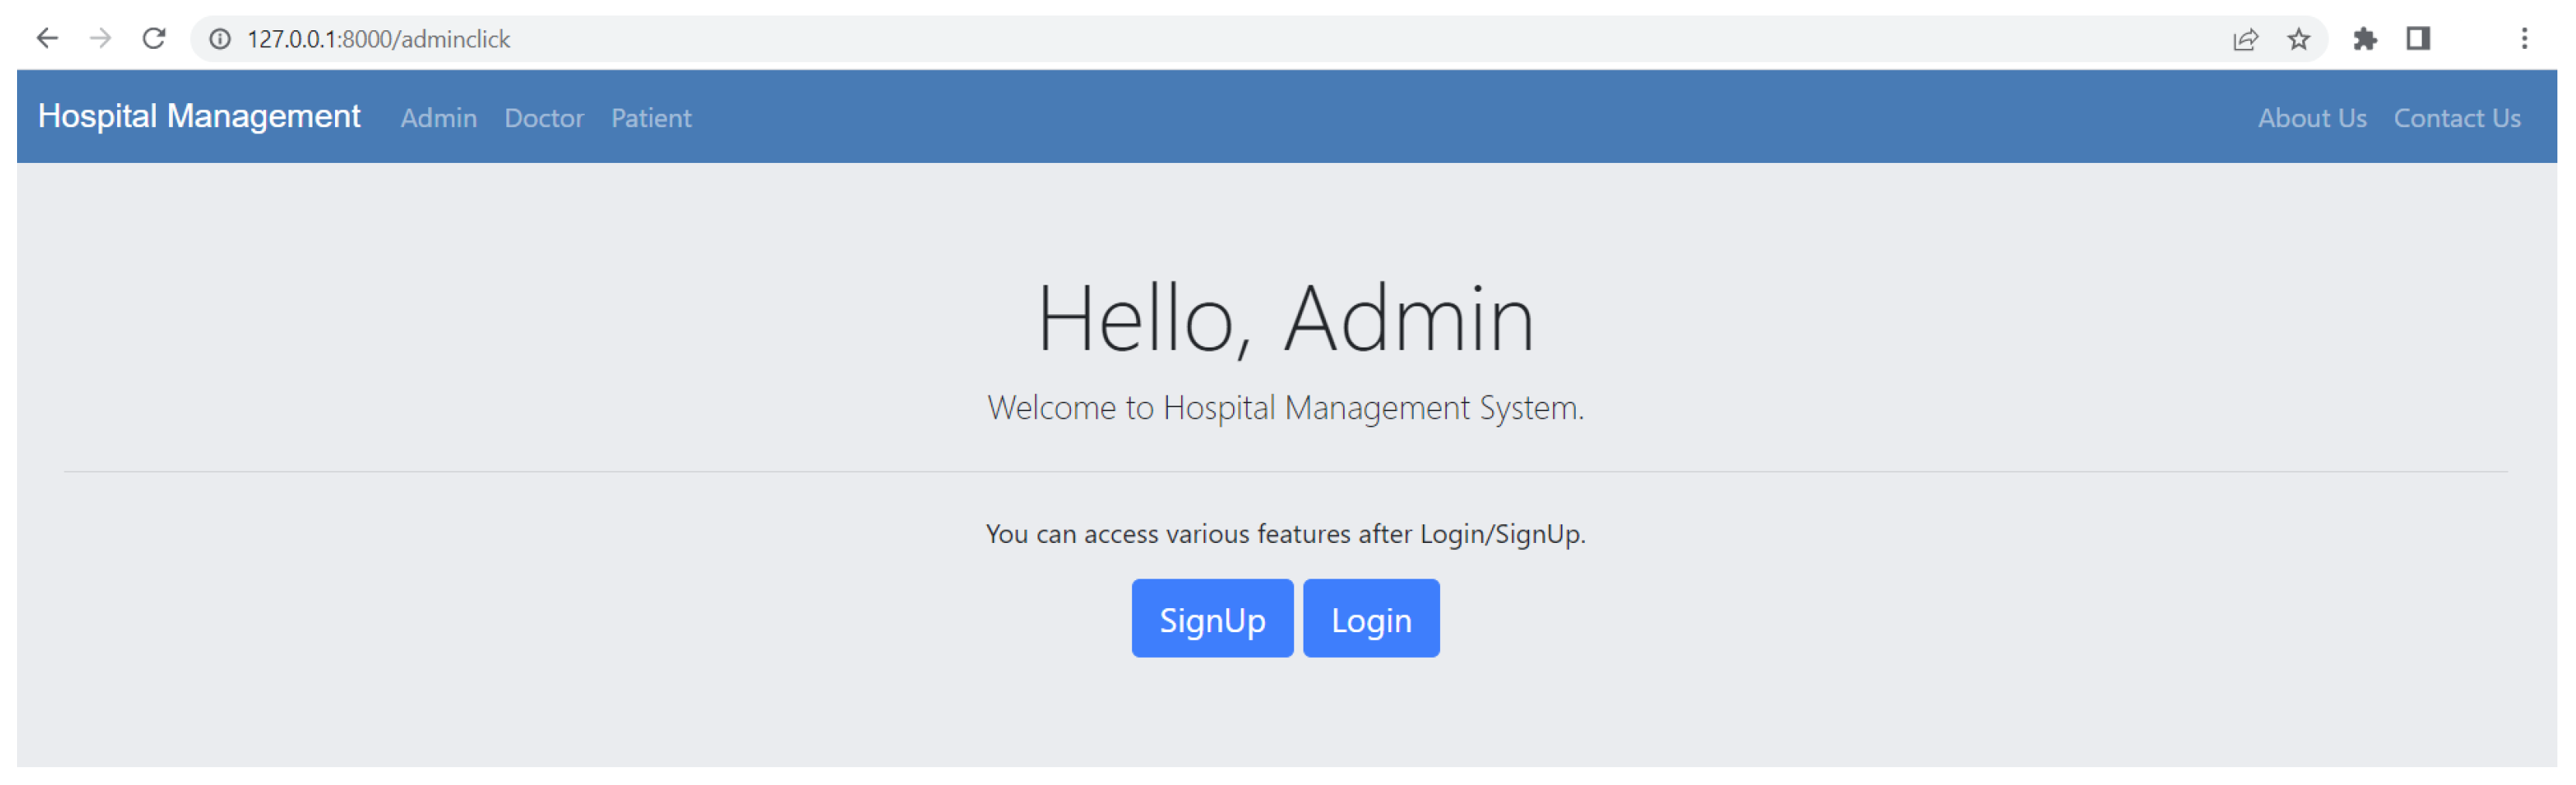This screenshot has height=785, width=2576.
Task: Open the Patient nav item
Action: [651, 118]
